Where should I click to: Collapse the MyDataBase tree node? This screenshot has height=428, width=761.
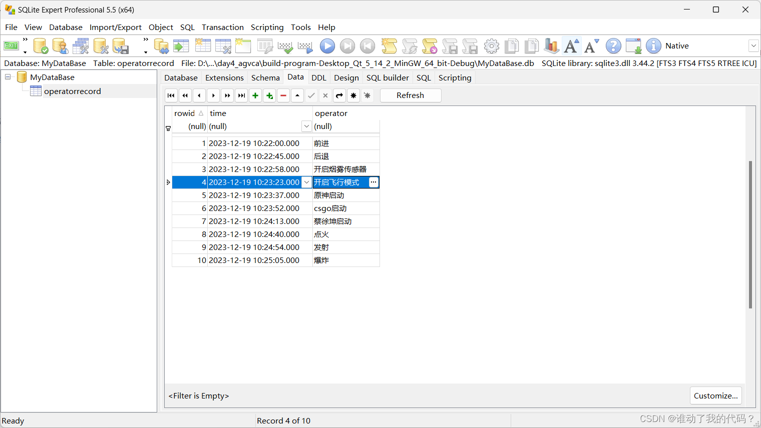[7, 77]
